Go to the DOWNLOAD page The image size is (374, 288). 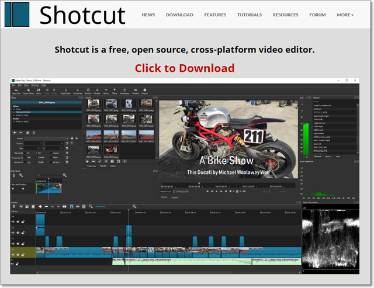[179, 15]
